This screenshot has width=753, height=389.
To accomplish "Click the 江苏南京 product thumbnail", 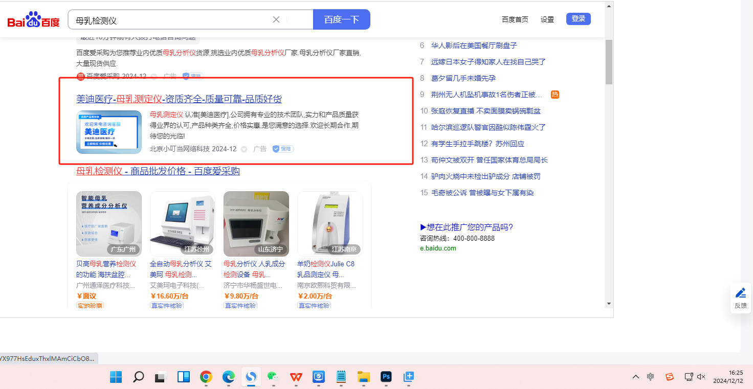I will [x=330, y=224].
